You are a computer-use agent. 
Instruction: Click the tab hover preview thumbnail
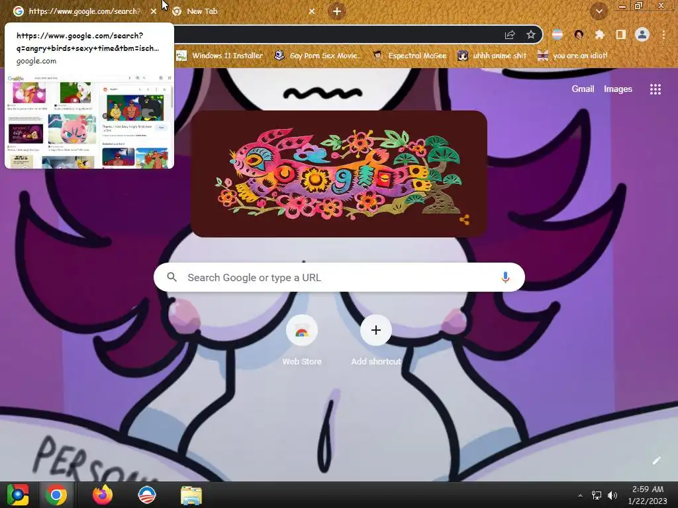pos(89,121)
